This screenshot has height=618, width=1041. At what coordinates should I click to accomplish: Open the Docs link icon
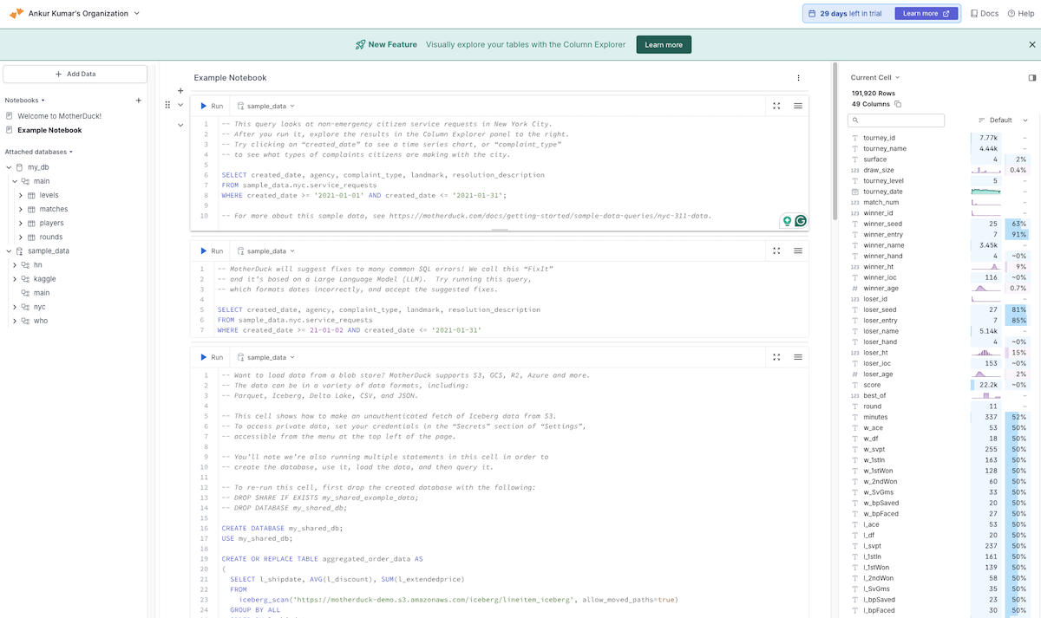pos(974,14)
